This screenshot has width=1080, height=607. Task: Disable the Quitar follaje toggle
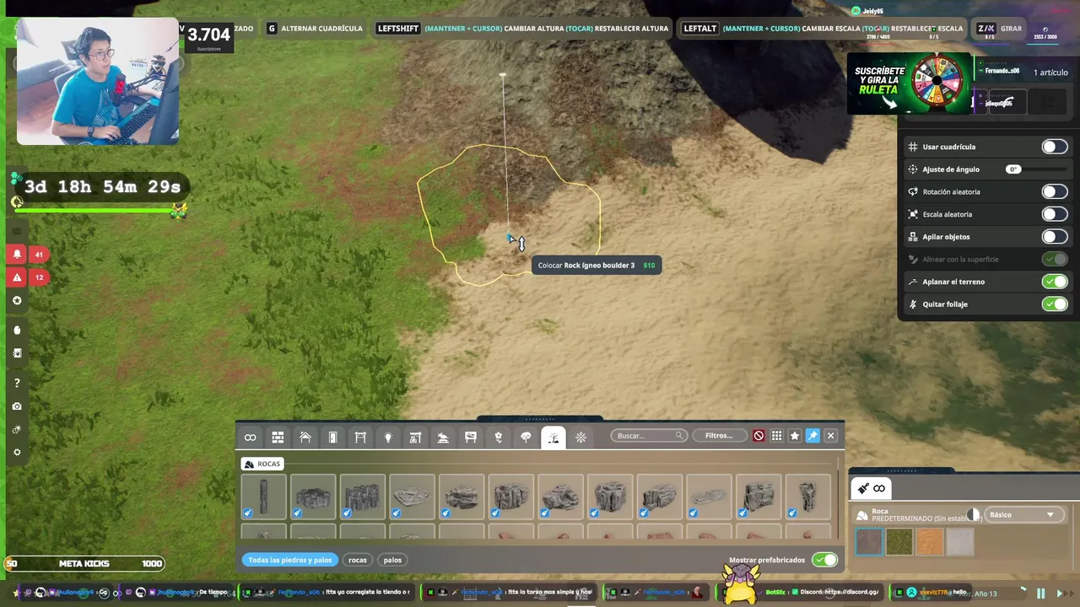1054,304
